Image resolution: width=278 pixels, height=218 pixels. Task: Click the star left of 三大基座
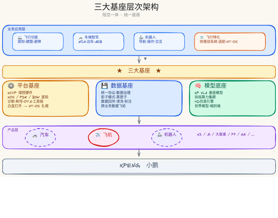pyautogui.click(x=120, y=70)
